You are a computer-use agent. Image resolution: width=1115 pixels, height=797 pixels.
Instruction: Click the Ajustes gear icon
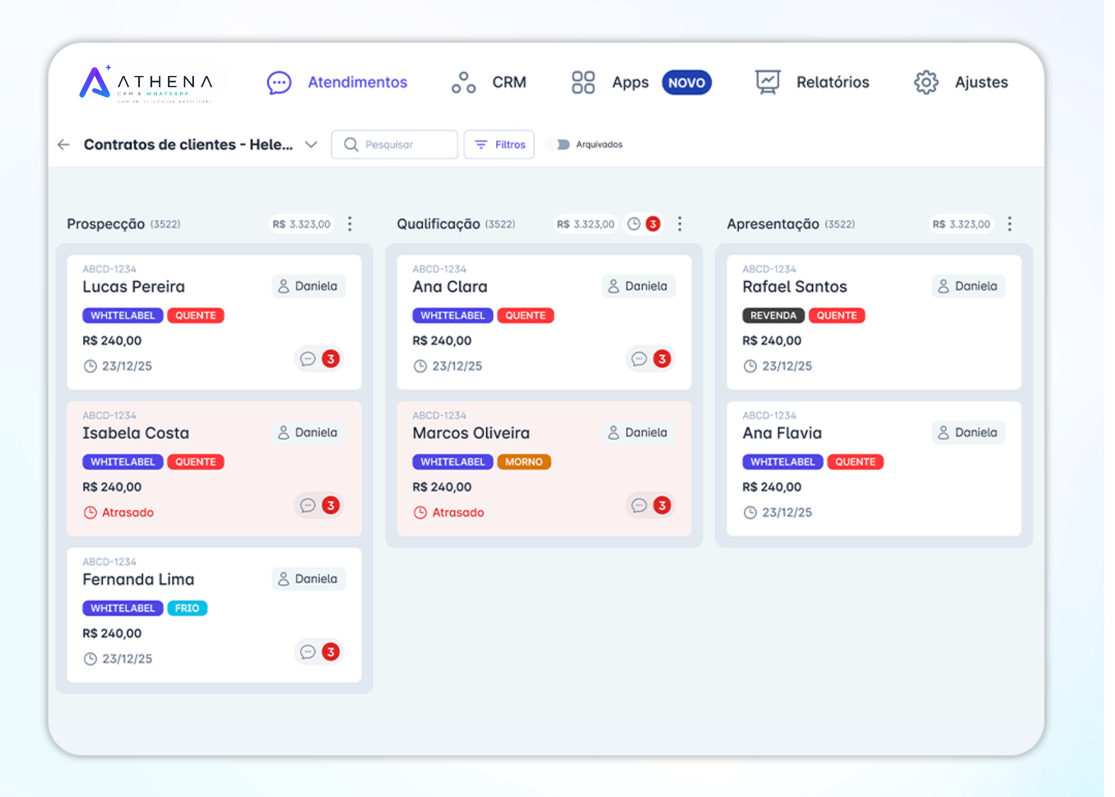pos(926,82)
